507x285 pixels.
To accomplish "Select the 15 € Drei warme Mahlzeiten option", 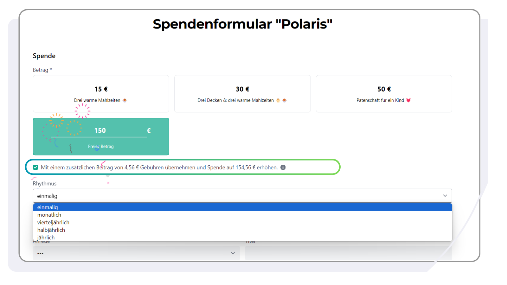I will pos(101,94).
